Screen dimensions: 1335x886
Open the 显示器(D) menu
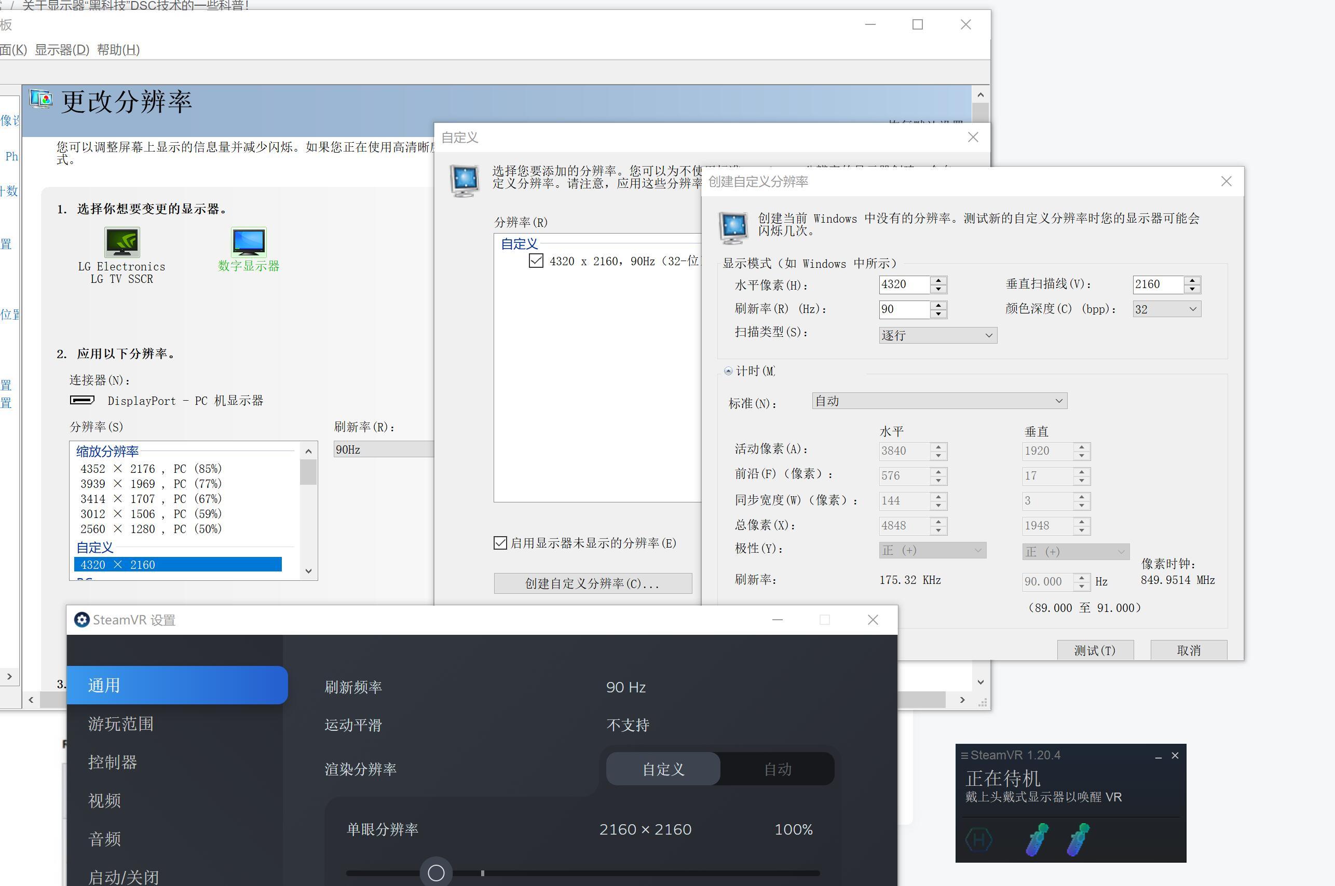click(62, 50)
